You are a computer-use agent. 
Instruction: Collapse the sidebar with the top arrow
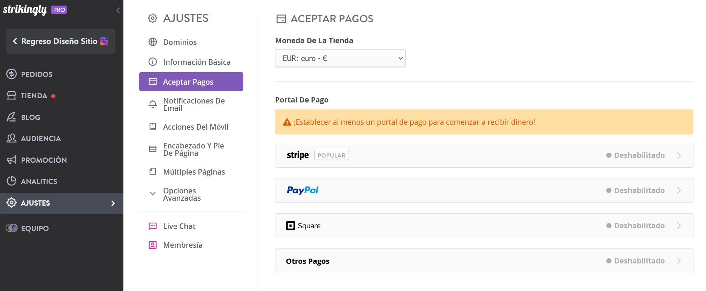pos(118,10)
